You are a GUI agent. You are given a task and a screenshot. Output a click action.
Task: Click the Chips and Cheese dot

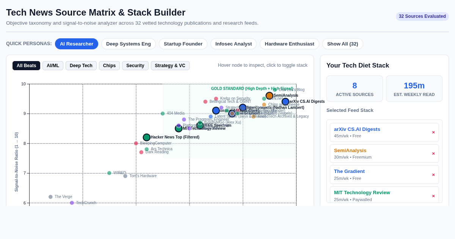(x=264, y=105)
